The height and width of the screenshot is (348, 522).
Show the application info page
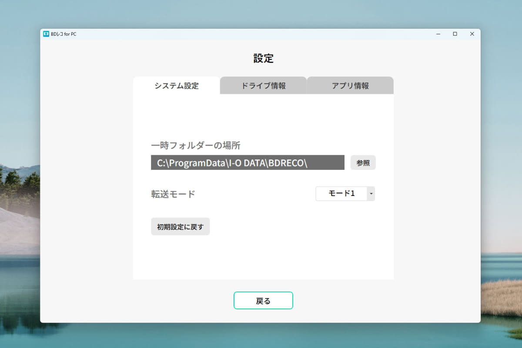tap(350, 86)
